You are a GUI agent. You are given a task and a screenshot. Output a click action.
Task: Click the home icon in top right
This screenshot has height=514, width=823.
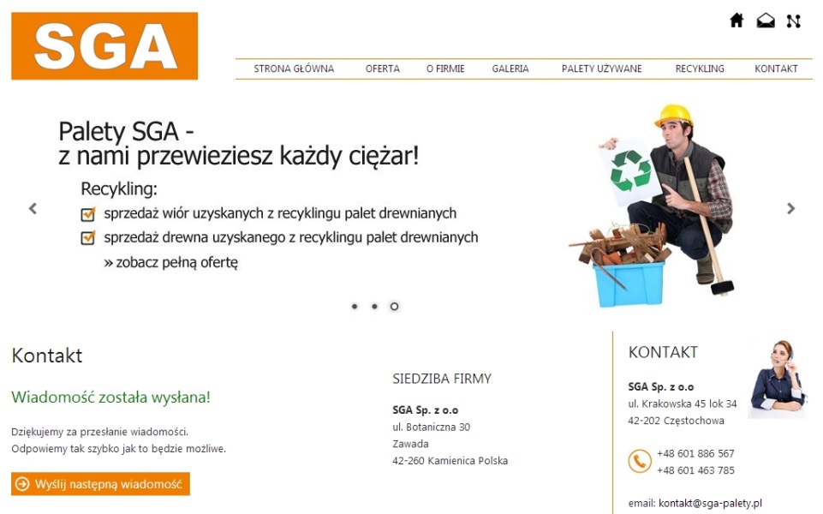tap(737, 21)
